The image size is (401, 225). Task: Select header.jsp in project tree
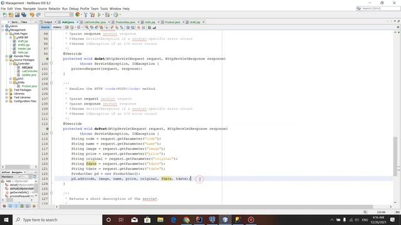pos(24,49)
